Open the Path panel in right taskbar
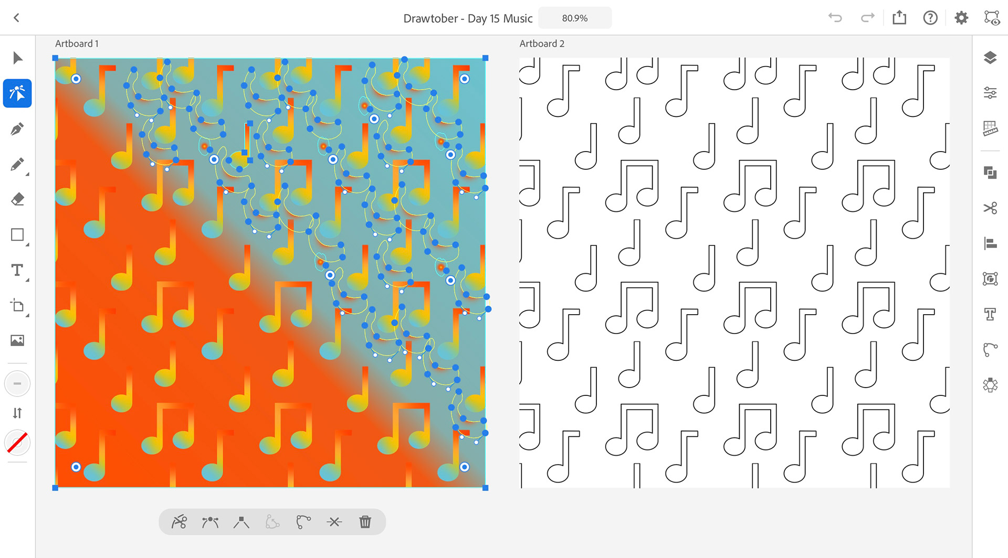This screenshot has width=1008, height=558. [x=990, y=350]
